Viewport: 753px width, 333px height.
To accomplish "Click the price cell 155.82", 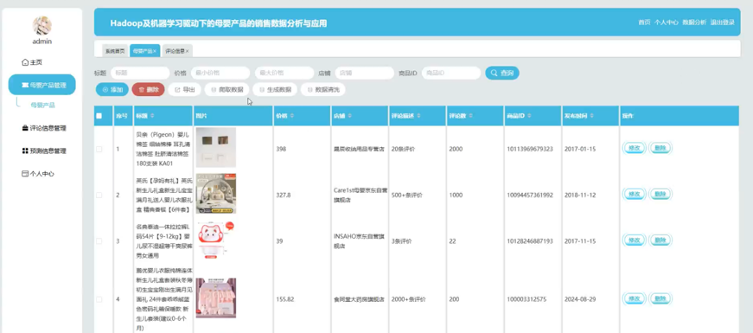I will tap(284, 299).
